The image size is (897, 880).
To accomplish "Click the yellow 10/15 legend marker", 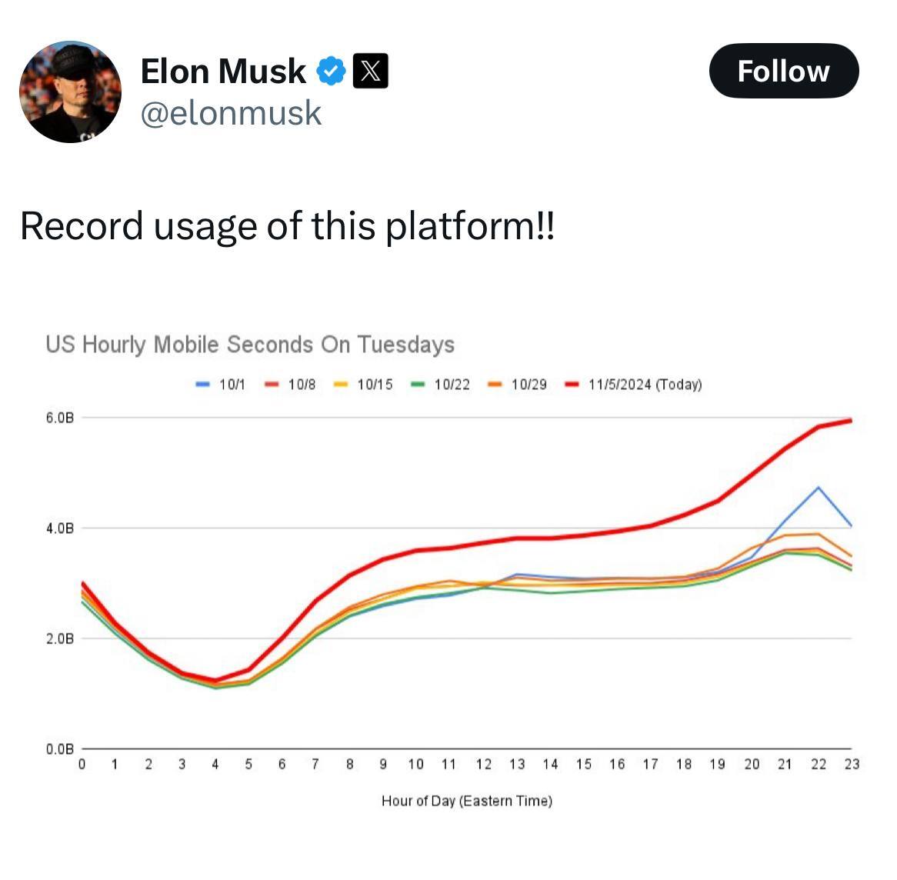I will click(x=341, y=385).
